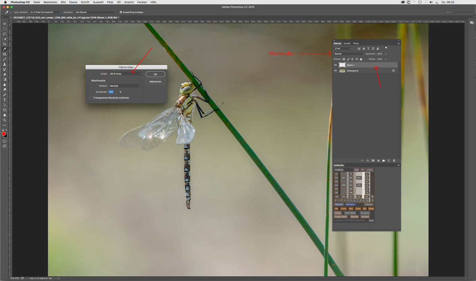Expand layer blend mode dropdown set to Normal

(349, 54)
